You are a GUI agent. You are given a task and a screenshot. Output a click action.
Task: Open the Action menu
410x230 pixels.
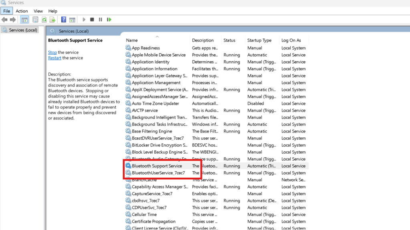point(22,11)
